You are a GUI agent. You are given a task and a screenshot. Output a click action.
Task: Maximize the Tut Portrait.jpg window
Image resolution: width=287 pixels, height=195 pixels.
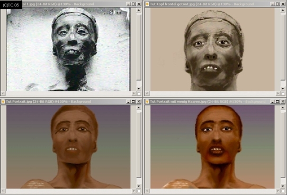(x=133, y=101)
